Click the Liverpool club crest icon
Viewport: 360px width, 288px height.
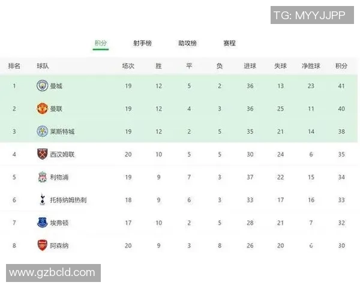pyautogui.click(x=42, y=177)
